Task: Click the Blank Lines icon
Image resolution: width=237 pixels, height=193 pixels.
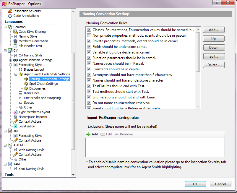Action: point(21,93)
